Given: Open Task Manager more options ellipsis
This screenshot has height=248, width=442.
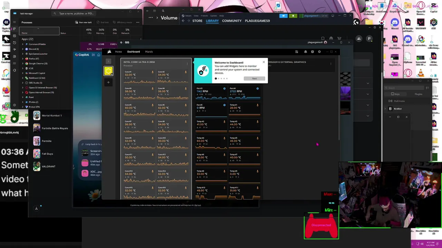Looking at the screenshot, I should (x=137, y=22).
